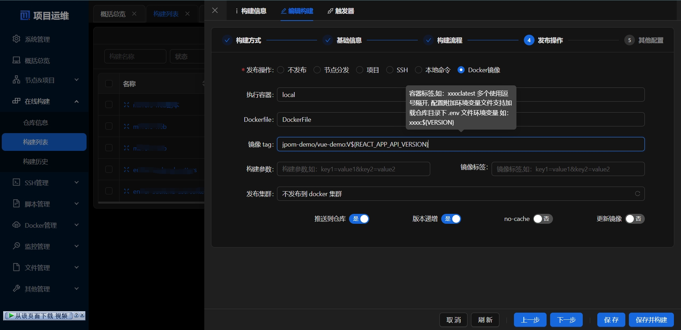
Task: Check the select-all checkbox in table header
Action: (x=109, y=84)
